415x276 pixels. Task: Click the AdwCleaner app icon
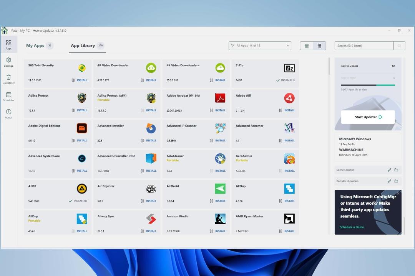click(x=220, y=158)
